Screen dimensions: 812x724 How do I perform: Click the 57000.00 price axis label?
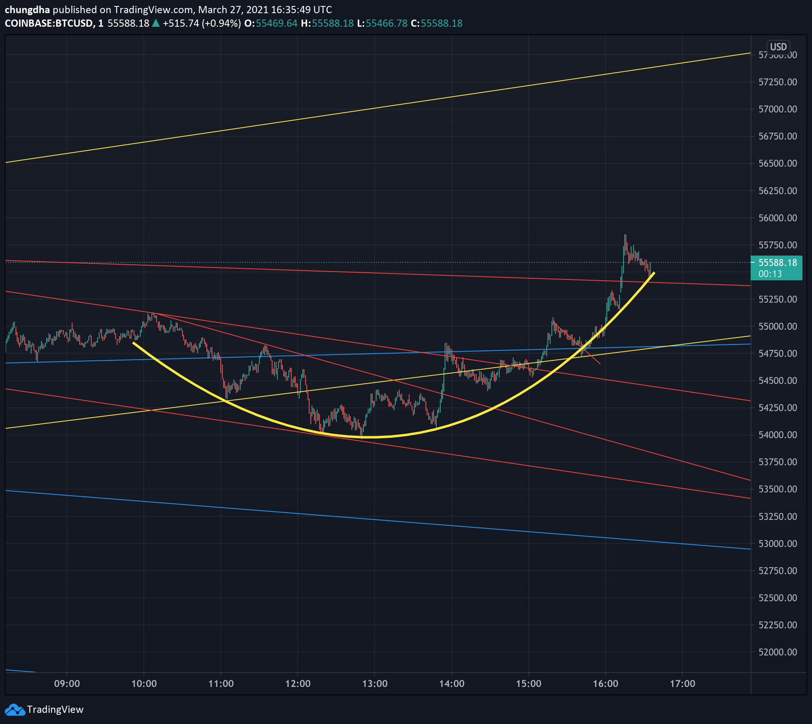(x=777, y=109)
